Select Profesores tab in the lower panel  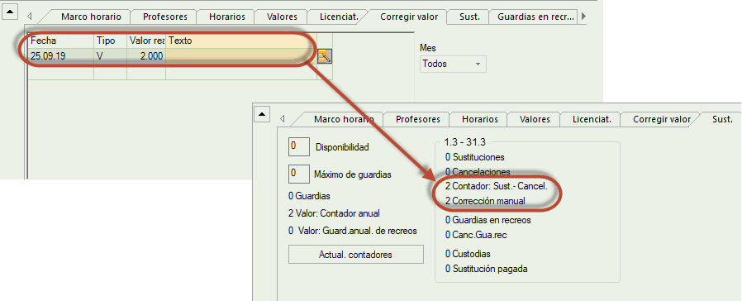418,119
